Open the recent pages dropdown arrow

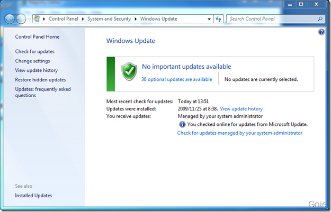click(x=29, y=19)
